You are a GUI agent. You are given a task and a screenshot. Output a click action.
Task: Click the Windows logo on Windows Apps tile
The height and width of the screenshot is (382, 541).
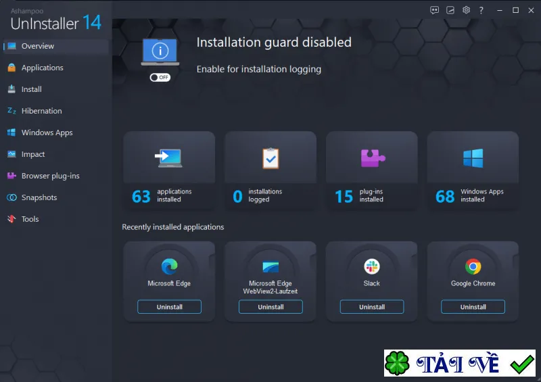473,158
